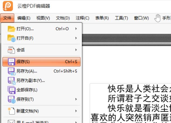Click the 会话 session icon
This screenshot has height=123, width=171.
click(x=11, y=50)
